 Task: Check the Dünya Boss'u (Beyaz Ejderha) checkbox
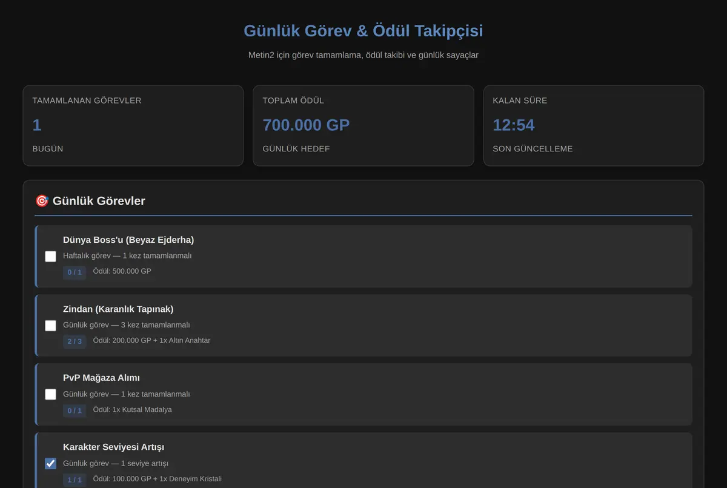pos(50,256)
